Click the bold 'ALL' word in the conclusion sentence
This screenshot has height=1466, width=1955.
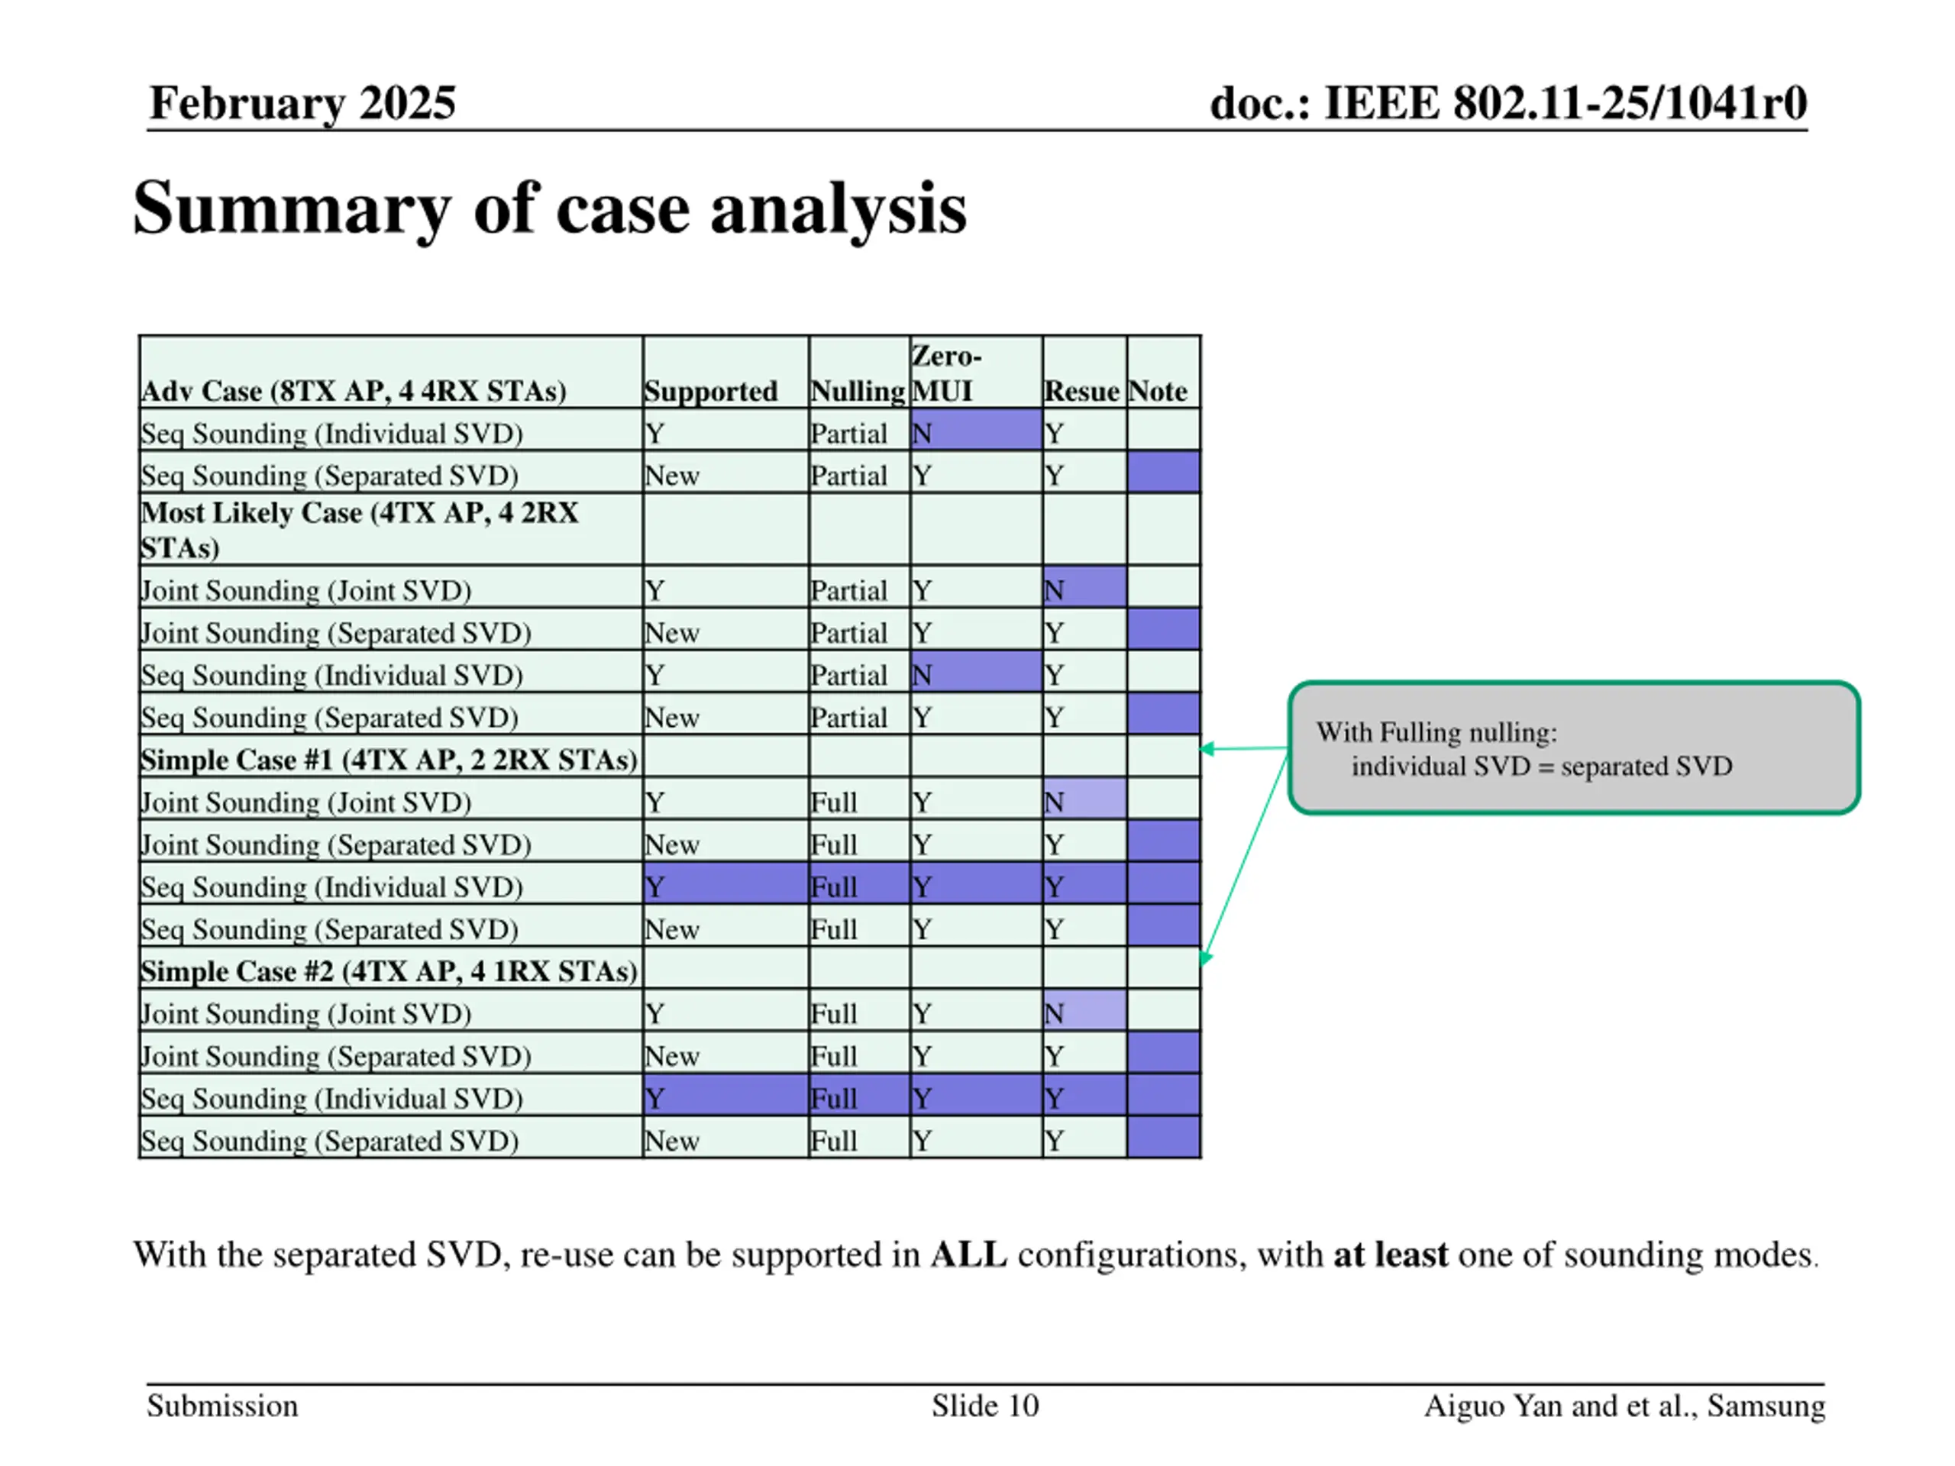968,1254
